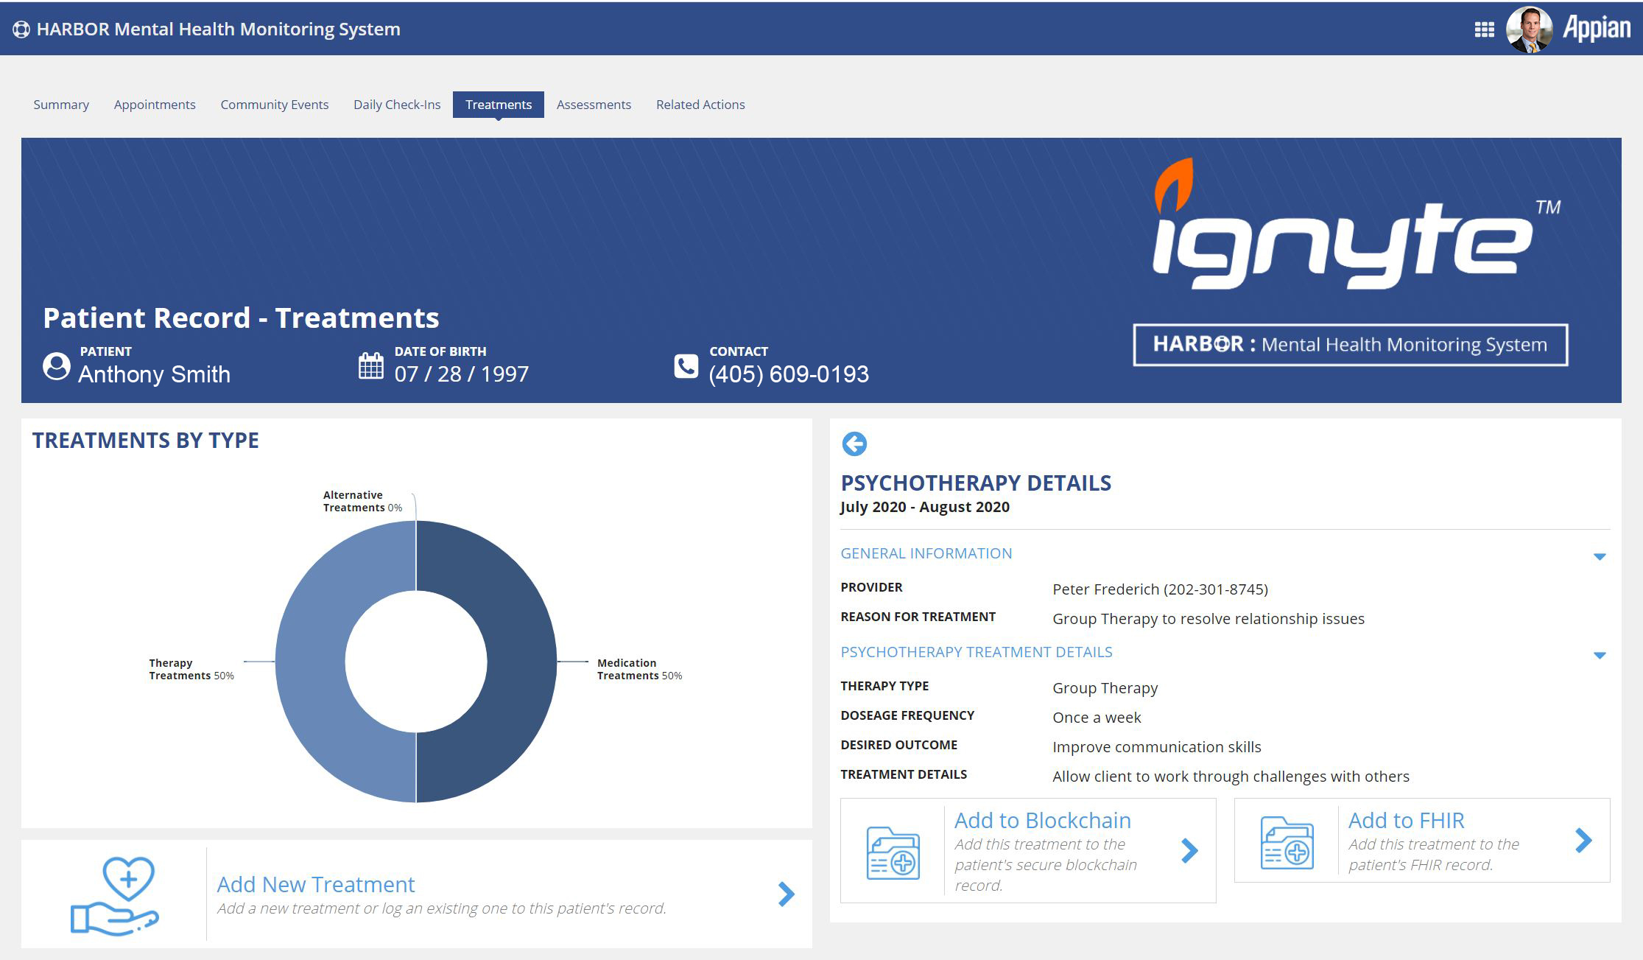Click the Add to FHIR link
Image resolution: width=1643 pixels, height=960 pixels.
(1406, 820)
